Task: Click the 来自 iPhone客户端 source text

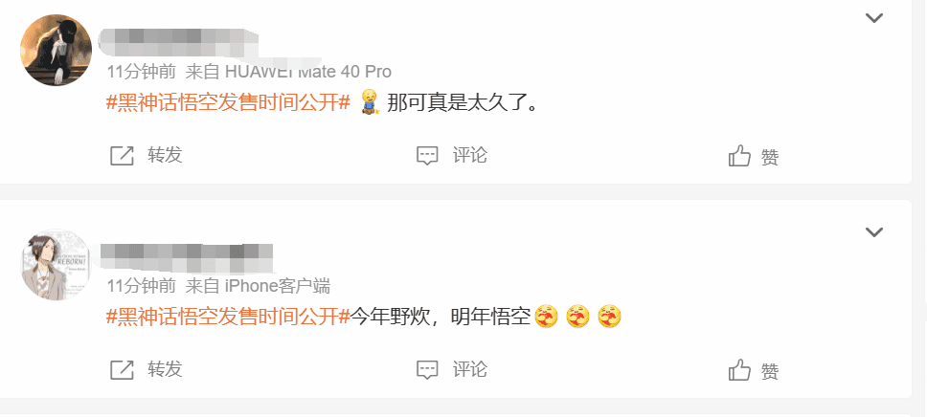Action: point(258,287)
